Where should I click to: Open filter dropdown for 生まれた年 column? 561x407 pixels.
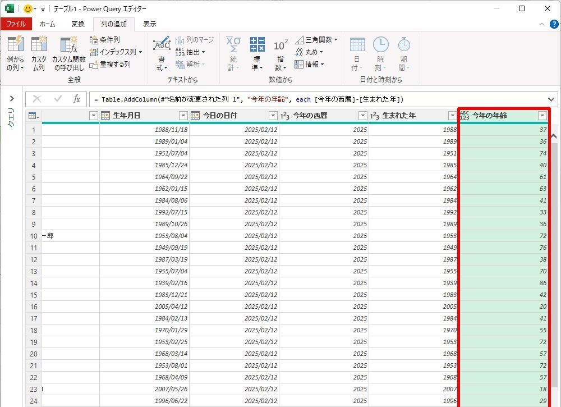pyautogui.click(x=452, y=116)
